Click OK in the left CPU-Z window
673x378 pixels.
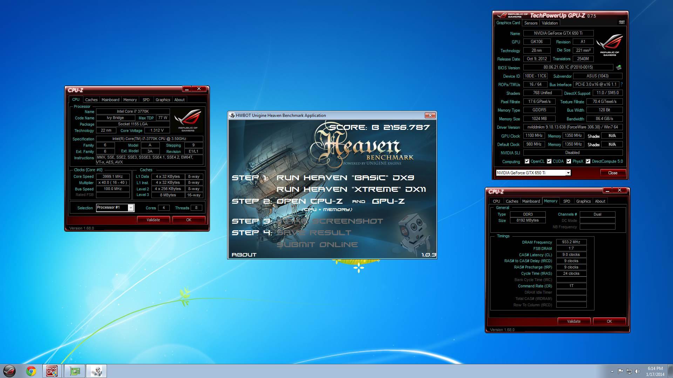pyautogui.click(x=189, y=220)
